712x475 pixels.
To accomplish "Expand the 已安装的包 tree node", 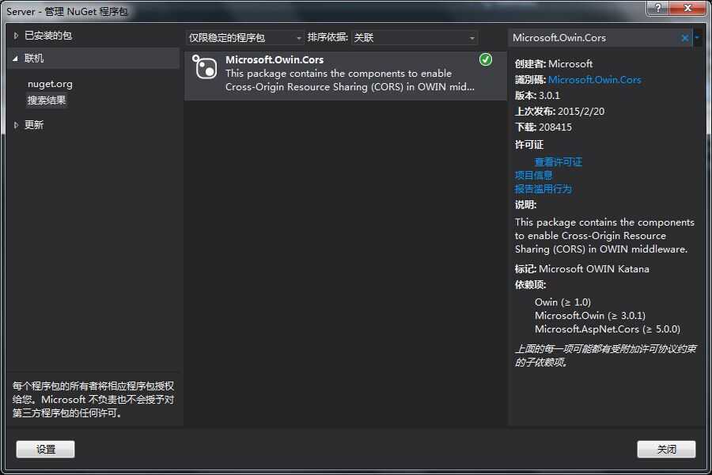I will click(16, 36).
